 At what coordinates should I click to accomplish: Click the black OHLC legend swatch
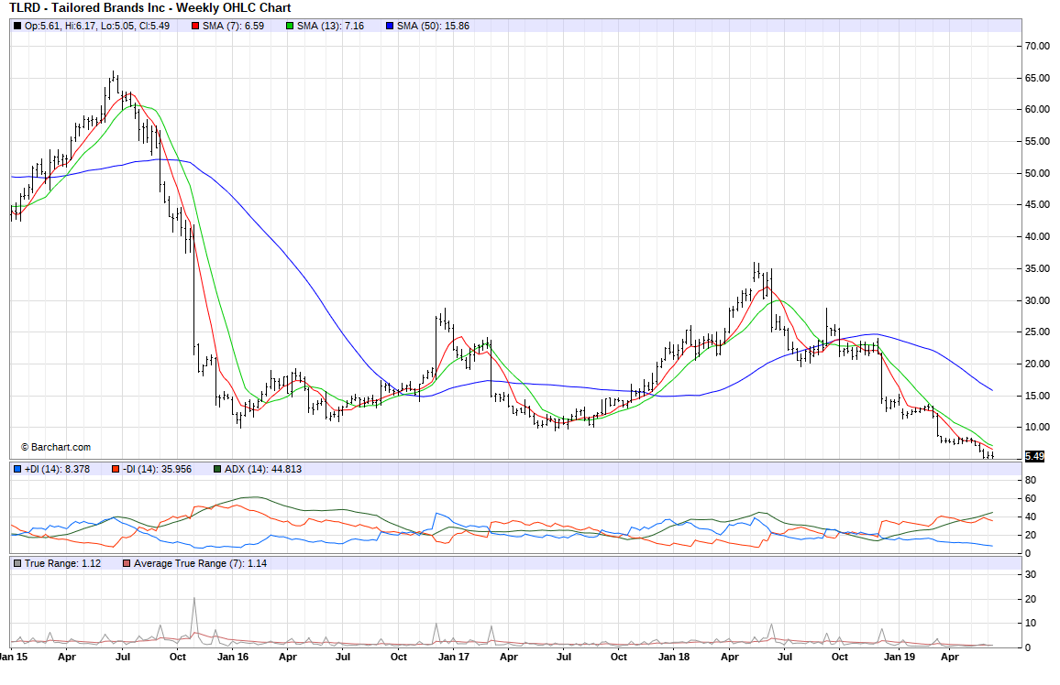point(17,27)
